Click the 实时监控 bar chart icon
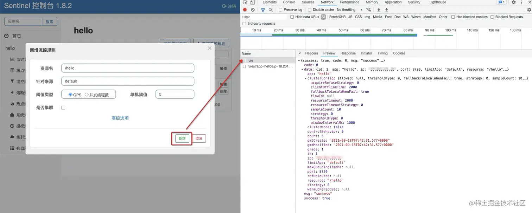This screenshot has width=532, height=213. [12, 59]
